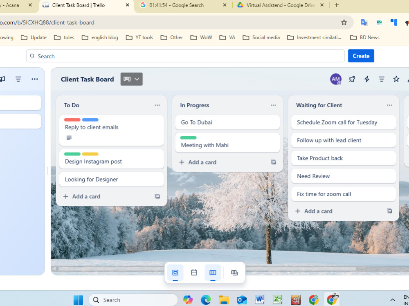Viewport: 409px width, 306px height.
Task: Click red label on Reply to client emails
Action: (72, 120)
